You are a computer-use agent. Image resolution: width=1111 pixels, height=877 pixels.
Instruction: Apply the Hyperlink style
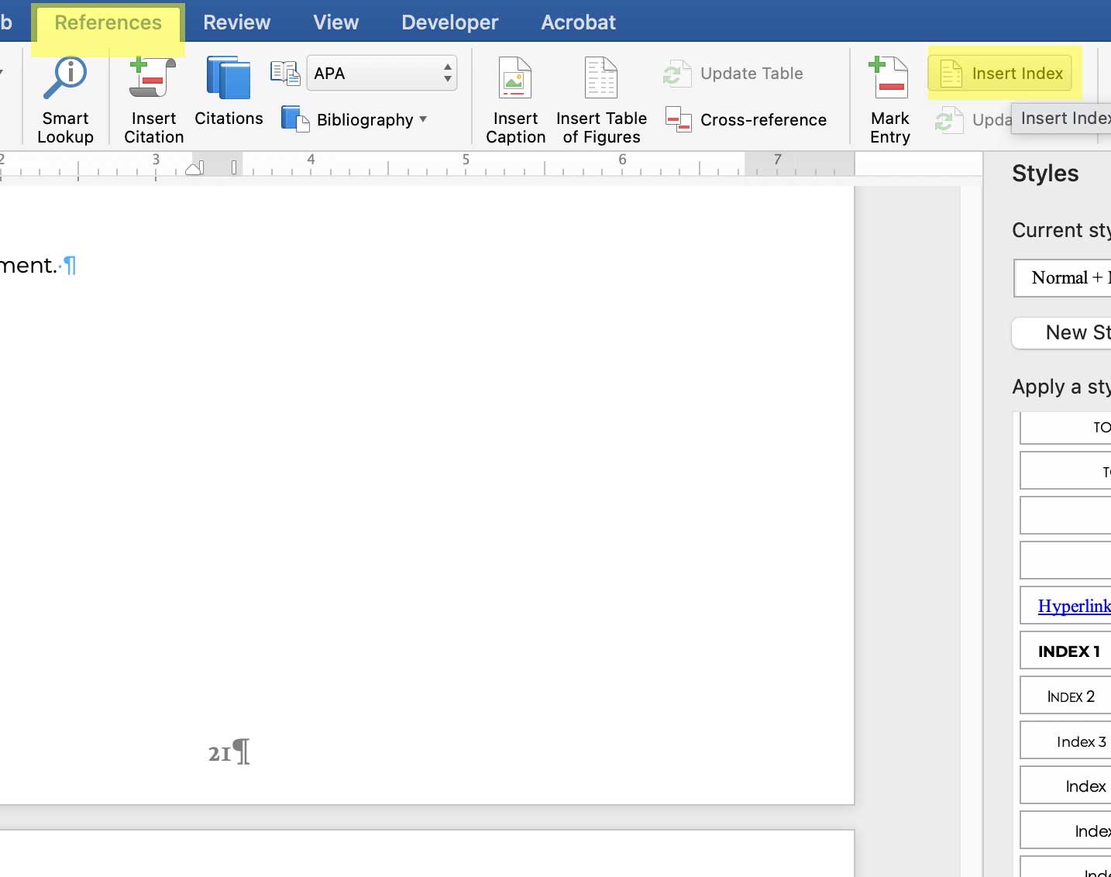click(x=1073, y=607)
